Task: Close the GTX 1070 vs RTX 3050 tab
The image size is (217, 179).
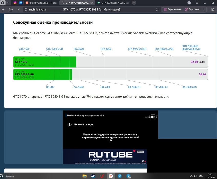Action: [x=92, y=3]
